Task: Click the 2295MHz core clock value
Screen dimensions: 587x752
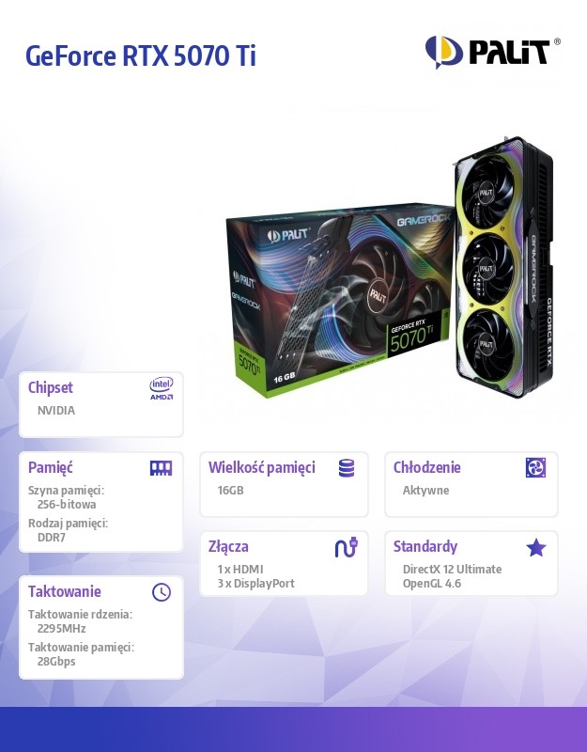Action: (x=61, y=628)
